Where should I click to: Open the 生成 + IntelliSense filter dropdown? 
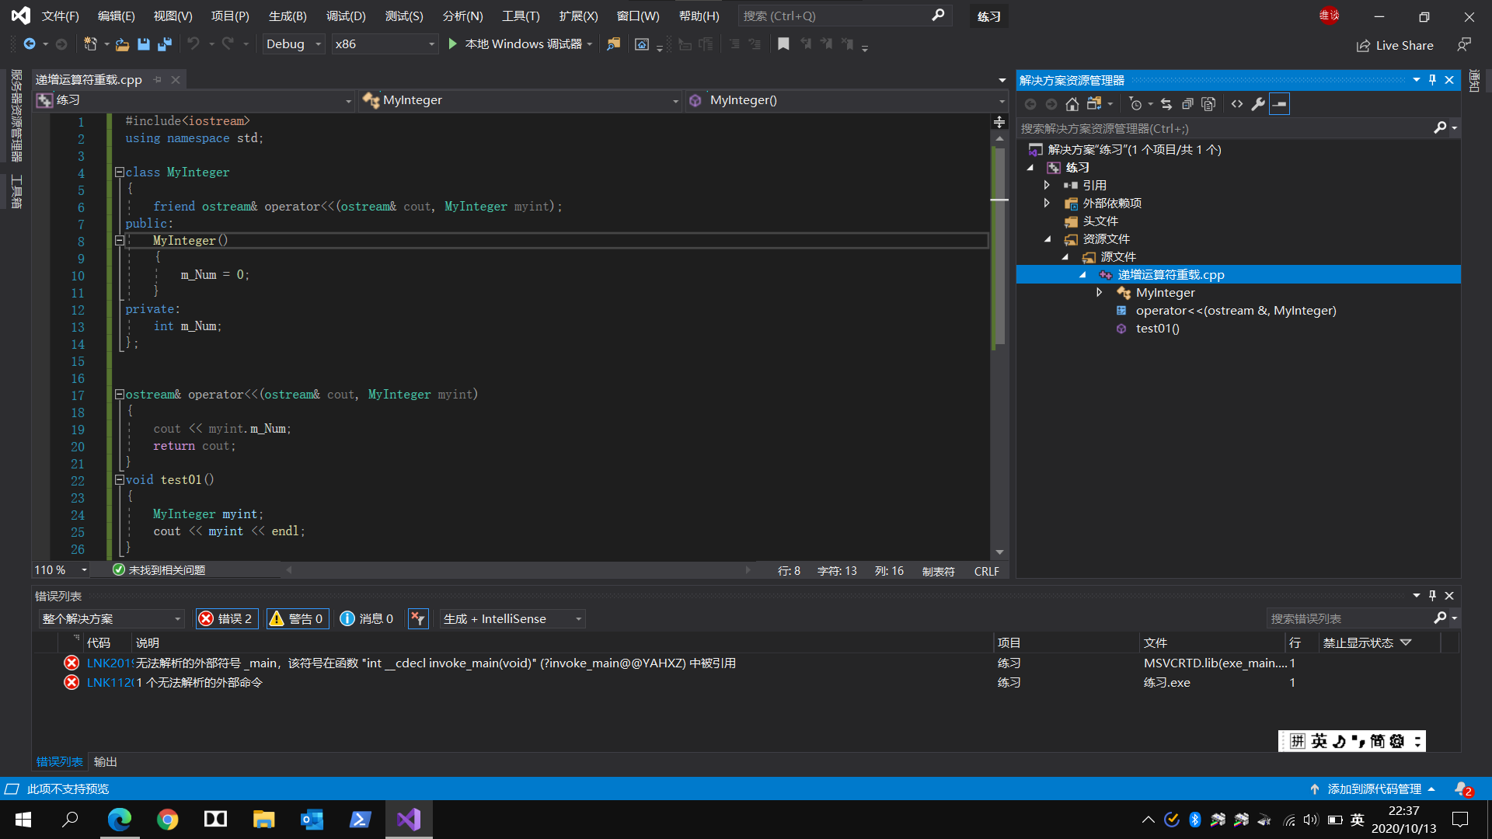[x=512, y=619]
